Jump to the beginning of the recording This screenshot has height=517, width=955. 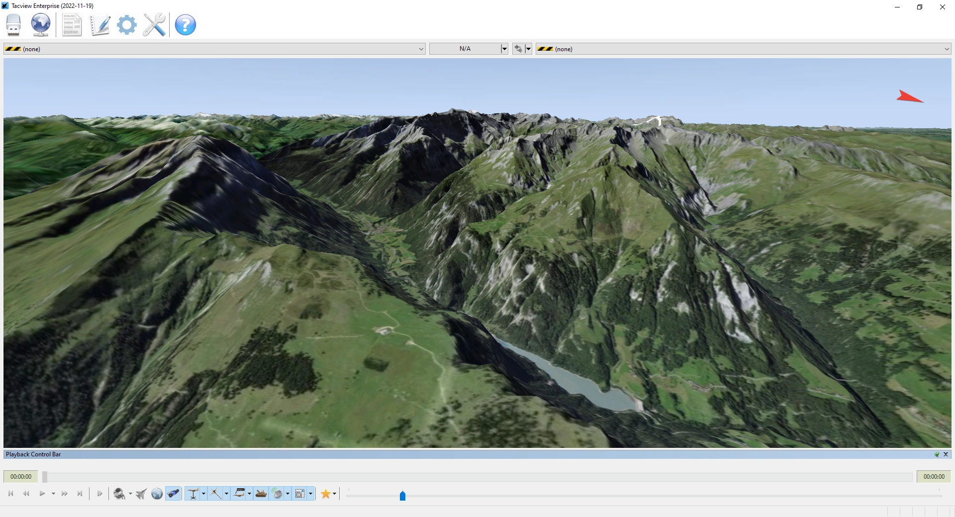pos(11,494)
